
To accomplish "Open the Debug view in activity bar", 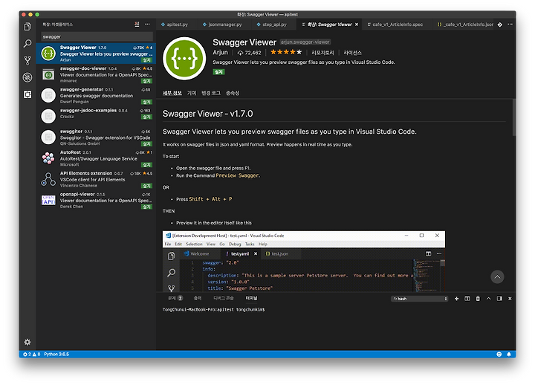I will coord(27,77).
